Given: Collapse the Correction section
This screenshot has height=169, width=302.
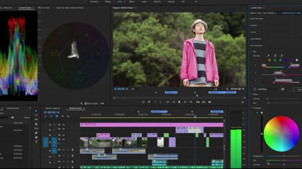Looking at the screenshot, I should click(x=252, y=108).
